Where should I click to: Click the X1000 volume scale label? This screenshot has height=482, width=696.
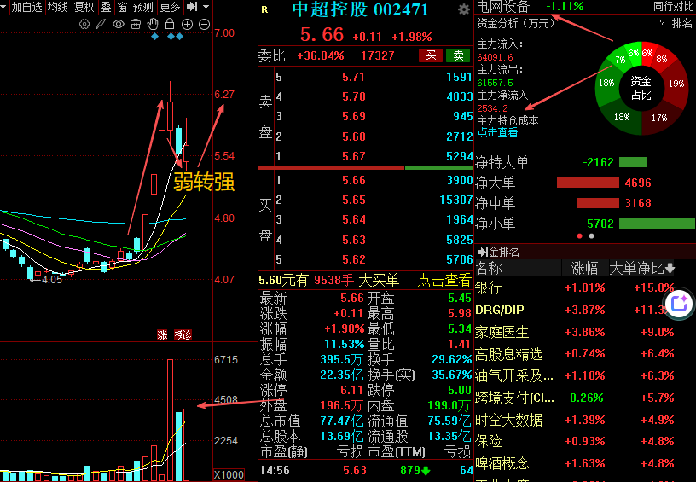(x=229, y=474)
